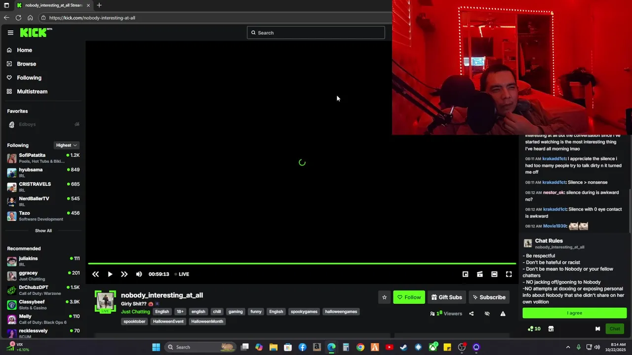This screenshot has width=632, height=355.
Task: Open the hamburger sidebar menu
Action: (10, 33)
